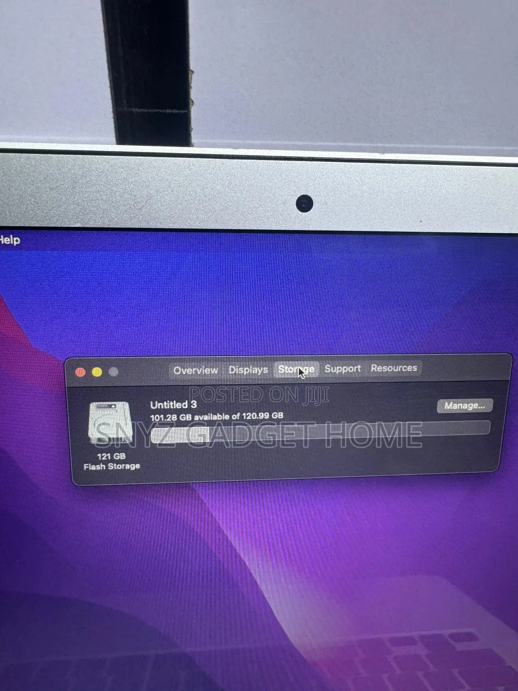Open the Displays tab
Image resolution: width=518 pixels, height=691 pixels.
(248, 370)
